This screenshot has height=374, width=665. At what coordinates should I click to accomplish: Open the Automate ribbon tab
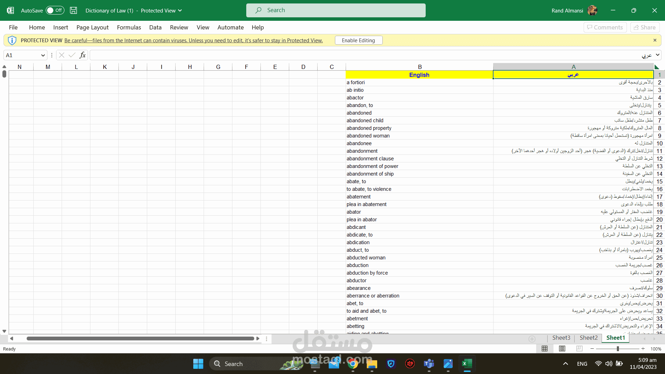coord(230,27)
